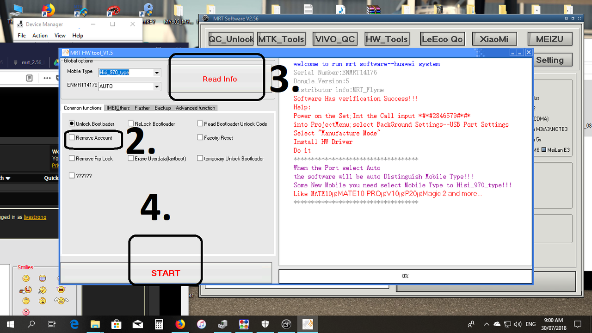The width and height of the screenshot is (592, 333).
Task: Open File menu in Device Manager
Action: pos(22,36)
